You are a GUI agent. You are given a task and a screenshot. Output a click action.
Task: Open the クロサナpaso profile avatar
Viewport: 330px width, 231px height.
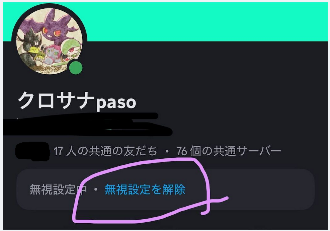point(49,41)
